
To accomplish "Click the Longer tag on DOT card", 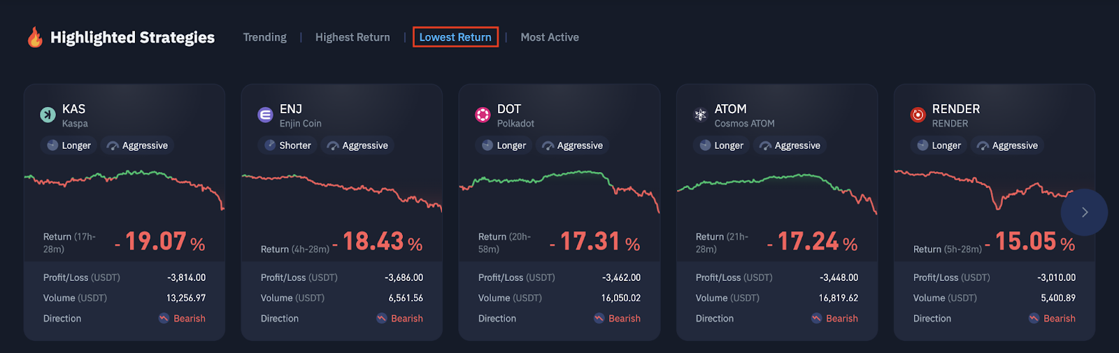I will click(x=504, y=145).
